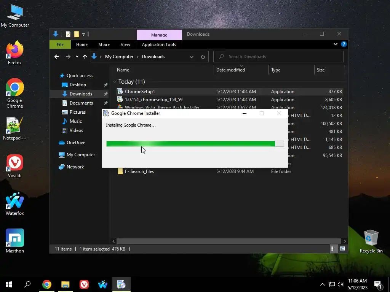Sort by the Type column

point(291,70)
